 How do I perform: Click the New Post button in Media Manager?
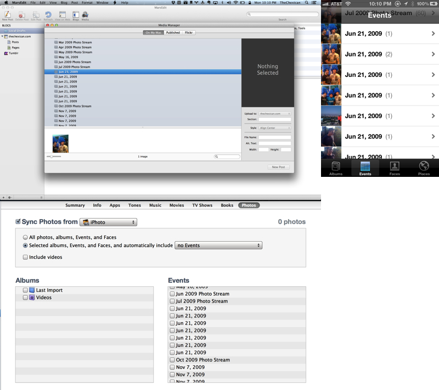click(x=278, y=167)
